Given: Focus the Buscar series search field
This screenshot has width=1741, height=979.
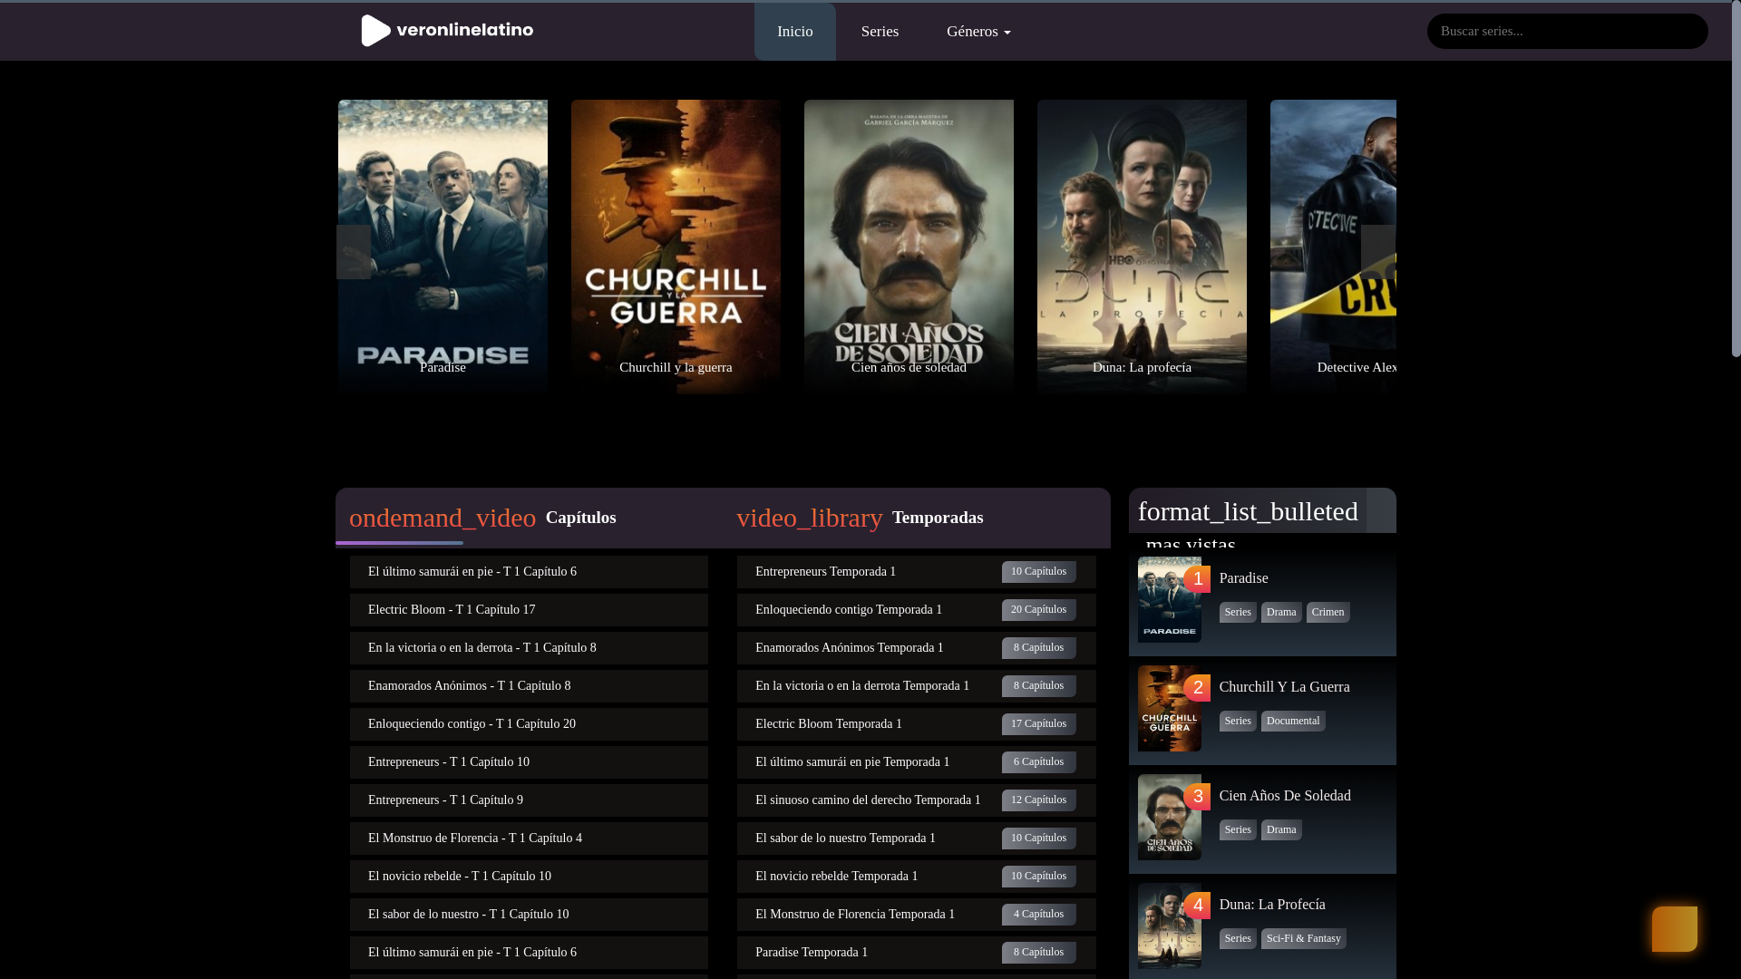Looking at the screenshot, I should coord(1567,31).
